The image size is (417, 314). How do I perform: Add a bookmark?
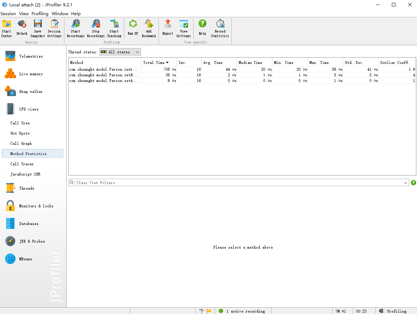click(x=149, y=28)
